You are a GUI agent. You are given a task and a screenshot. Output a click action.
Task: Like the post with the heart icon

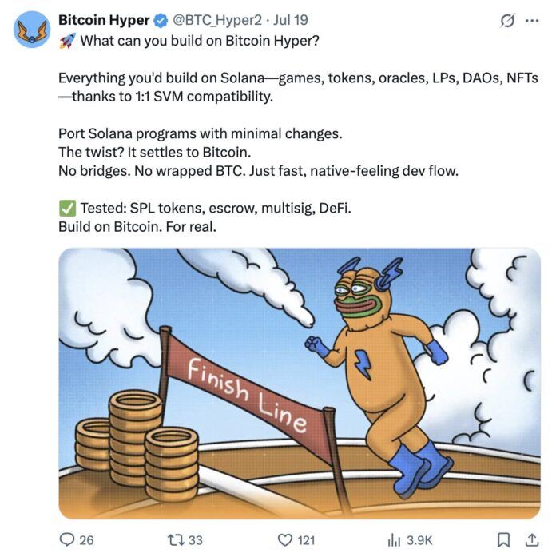[280, 539]
